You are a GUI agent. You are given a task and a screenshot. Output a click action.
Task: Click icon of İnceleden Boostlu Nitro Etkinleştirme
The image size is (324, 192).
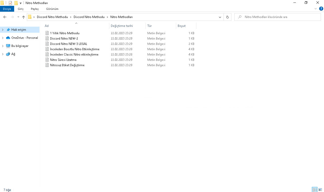[47, 49]
